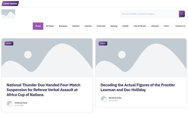Click NEWS tag on Thunder Duo article

(x=9, y=43)
